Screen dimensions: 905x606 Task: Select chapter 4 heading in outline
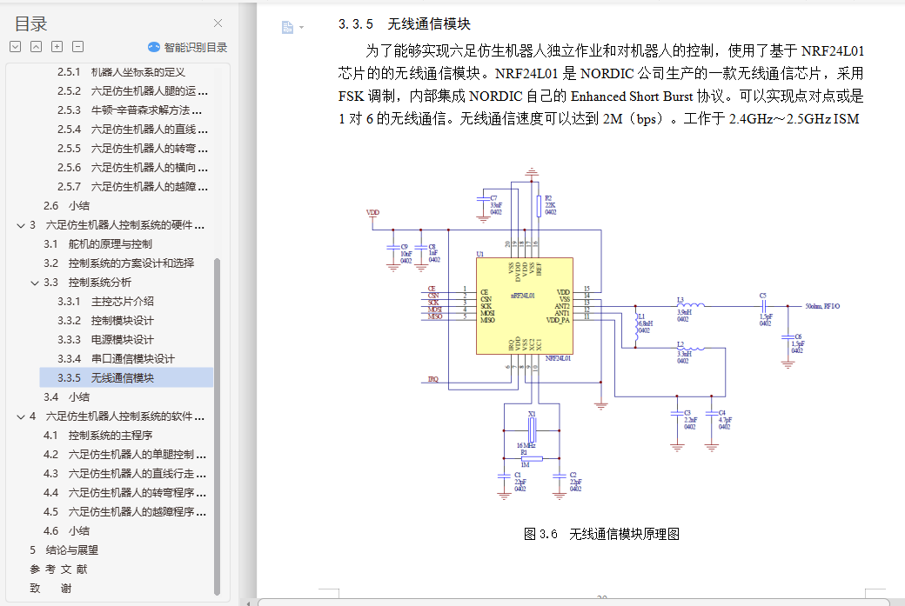[x=117, y=416]
